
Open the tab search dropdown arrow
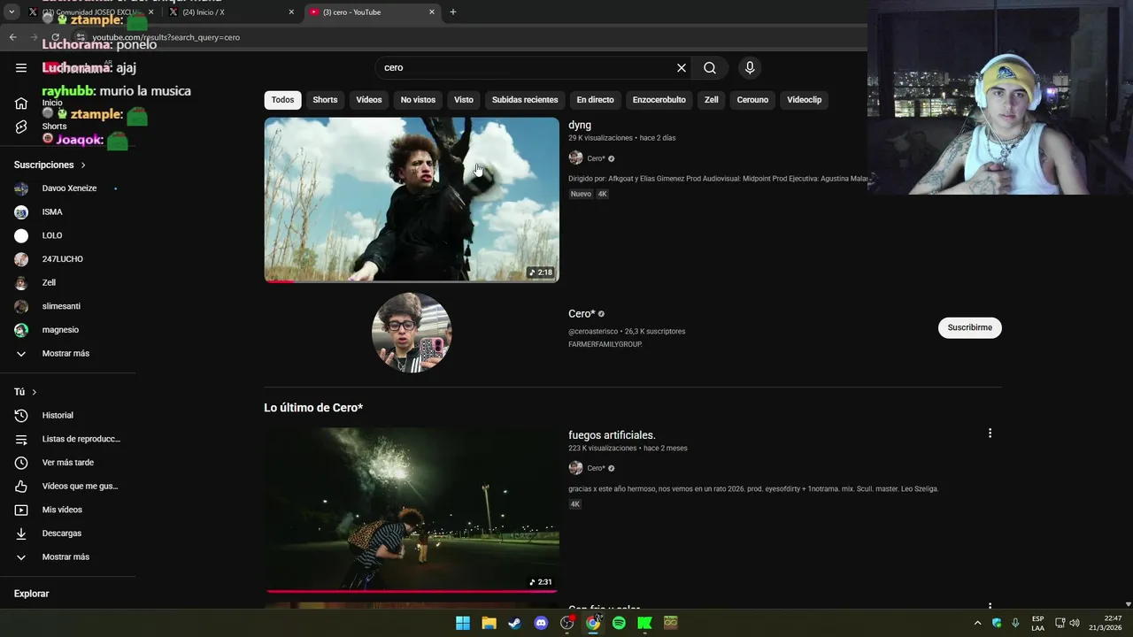tap(12, 12)
